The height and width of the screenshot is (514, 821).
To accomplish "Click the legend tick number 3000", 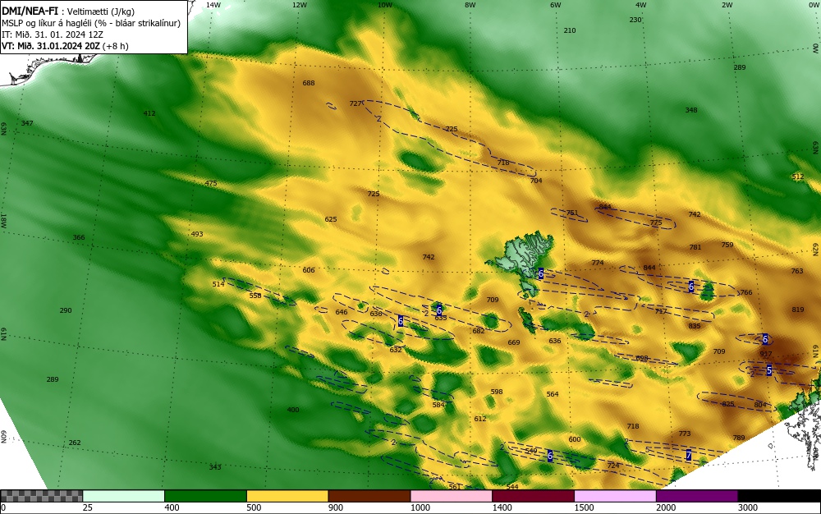I will tap(748, 507).
